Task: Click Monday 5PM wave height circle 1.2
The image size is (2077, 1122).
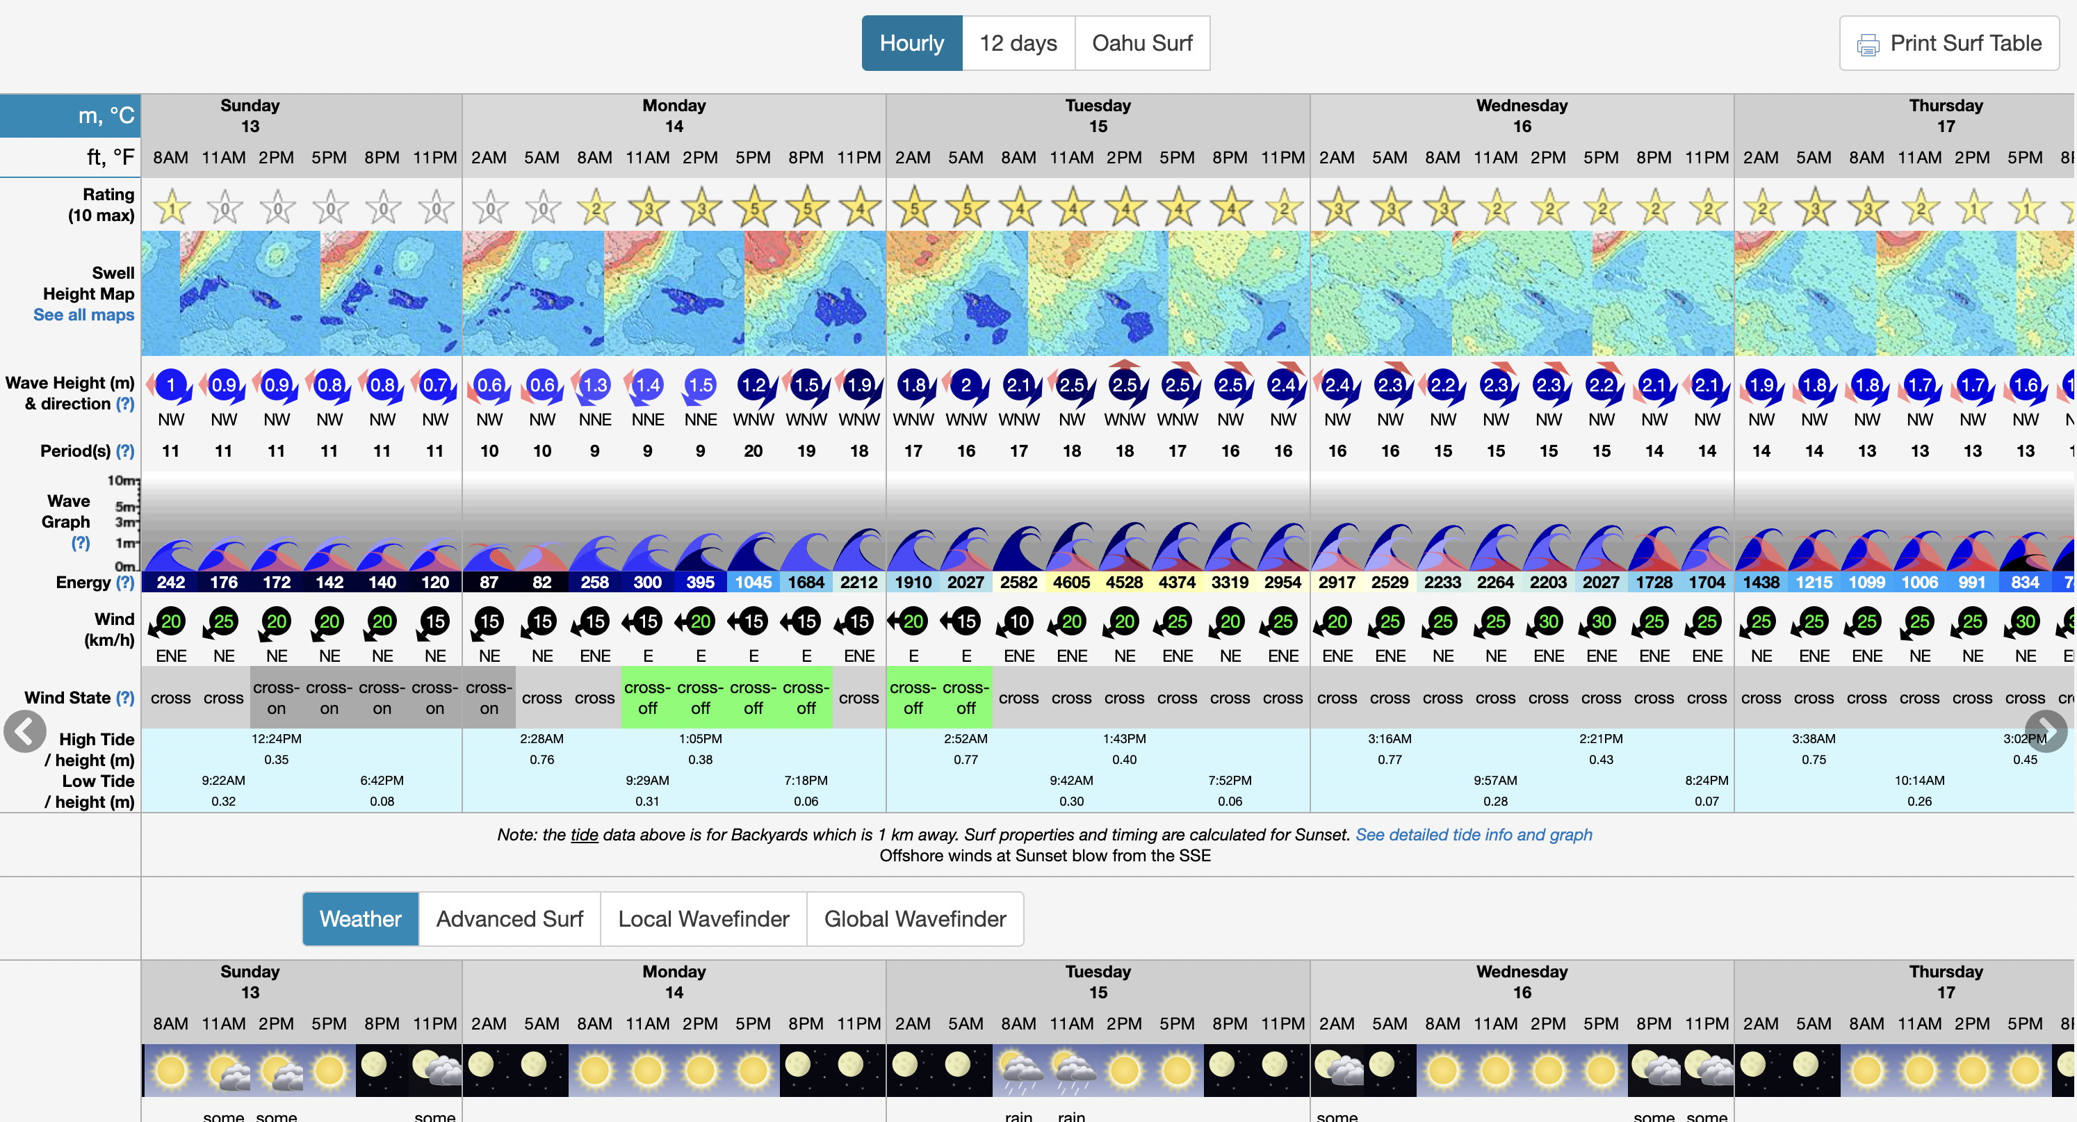Action: (x=753, y=386)
